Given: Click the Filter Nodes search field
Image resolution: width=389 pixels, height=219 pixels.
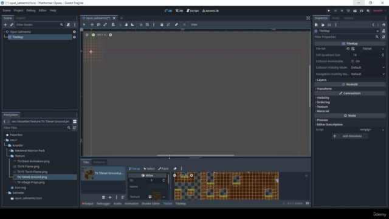Looking at the screenshot, I should pos(40,24).
